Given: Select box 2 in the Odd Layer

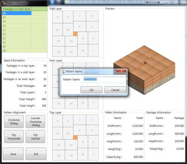Looking at the screenshot, I should click(92, 26).
